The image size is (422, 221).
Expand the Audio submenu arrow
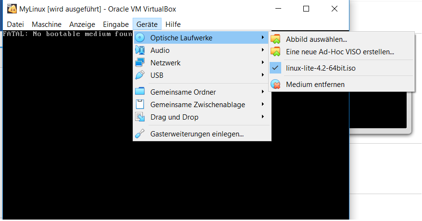[263, 50]
